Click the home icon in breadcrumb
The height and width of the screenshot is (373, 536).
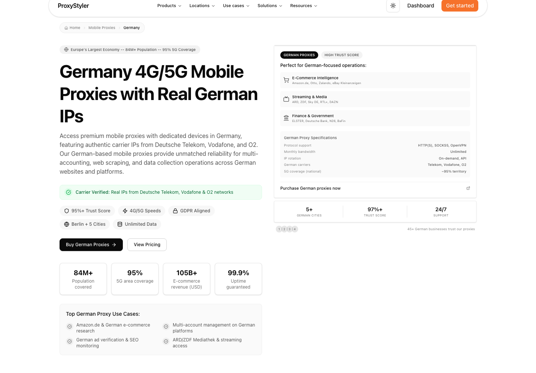tap(66, 28)
